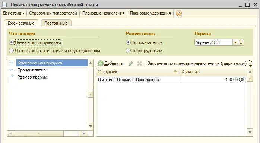Open the Действия dropdown menu
Viewport: 260px width, 143px height.
tap(14, 13)
